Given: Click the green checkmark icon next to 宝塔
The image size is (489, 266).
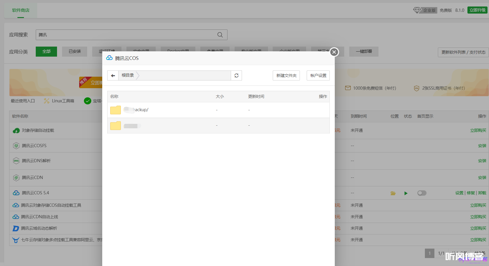Looking at the screenshot, I should tap(87, 101).
